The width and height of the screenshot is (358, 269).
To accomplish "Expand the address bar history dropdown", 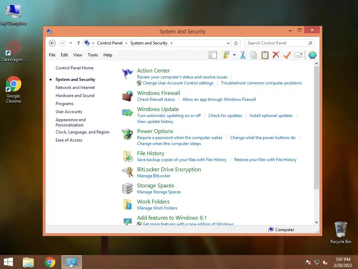I will [x=228, y=43].
